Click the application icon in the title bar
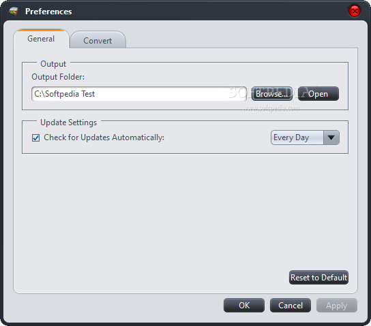The width and height of the screenshot is (371, 326). (x=14, y=11)
